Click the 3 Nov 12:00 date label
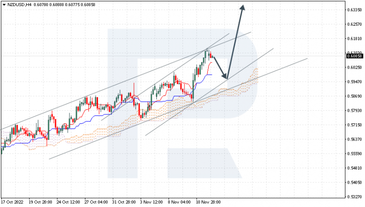The width and height of the screenshot is (365, 207). 151,202
